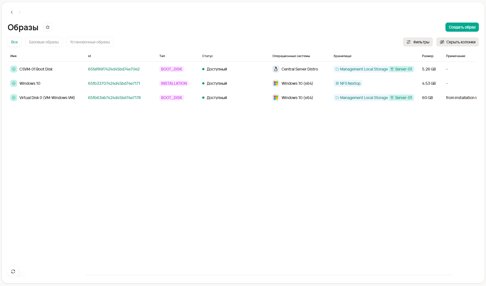The image size is (486, 286).
Task: Toggle column visibility with Скрыть колонки
Action: click(x=457, y=42)
